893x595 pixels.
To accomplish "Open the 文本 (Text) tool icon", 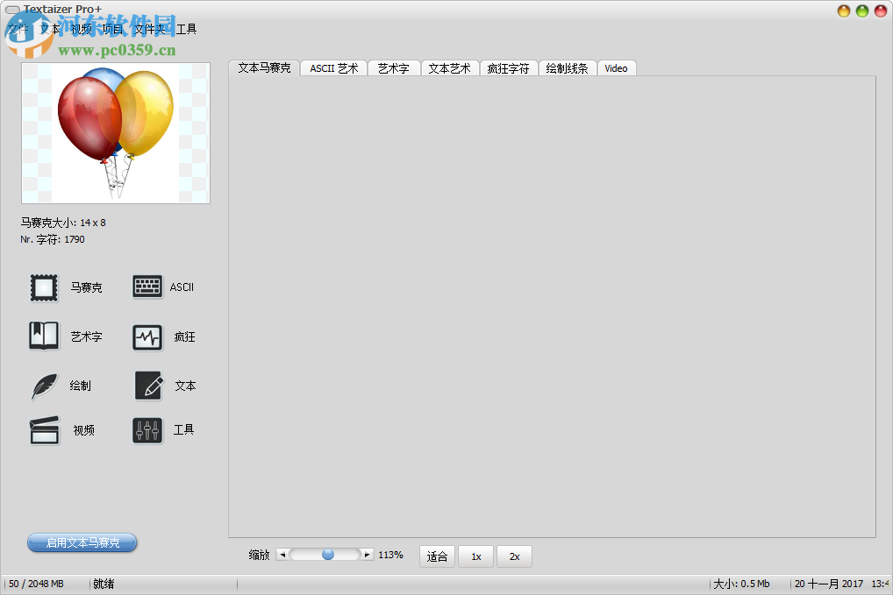I will [x=146, y=386].
